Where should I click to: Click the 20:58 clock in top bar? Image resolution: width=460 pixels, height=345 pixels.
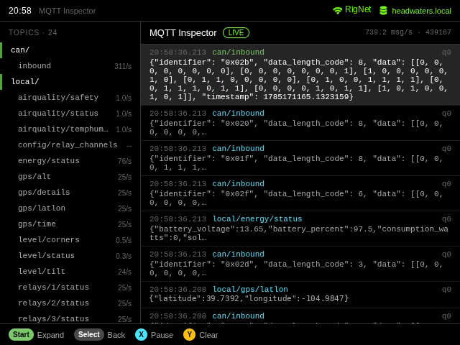coord(20,11)
